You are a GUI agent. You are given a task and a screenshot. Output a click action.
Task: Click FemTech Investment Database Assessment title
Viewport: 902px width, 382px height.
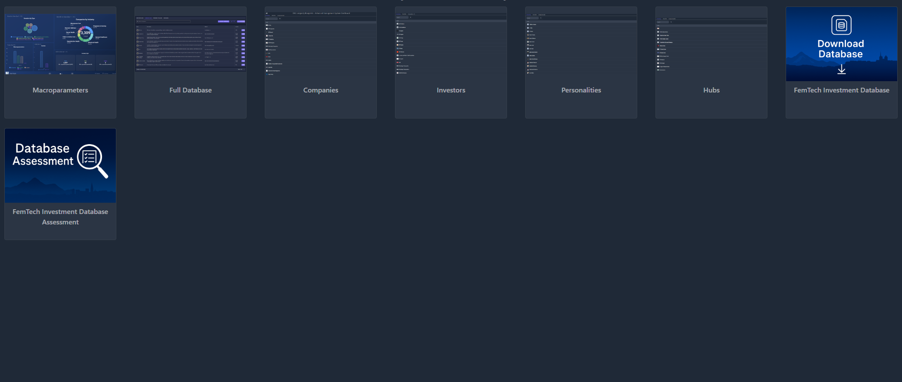(x=60, y=217)
